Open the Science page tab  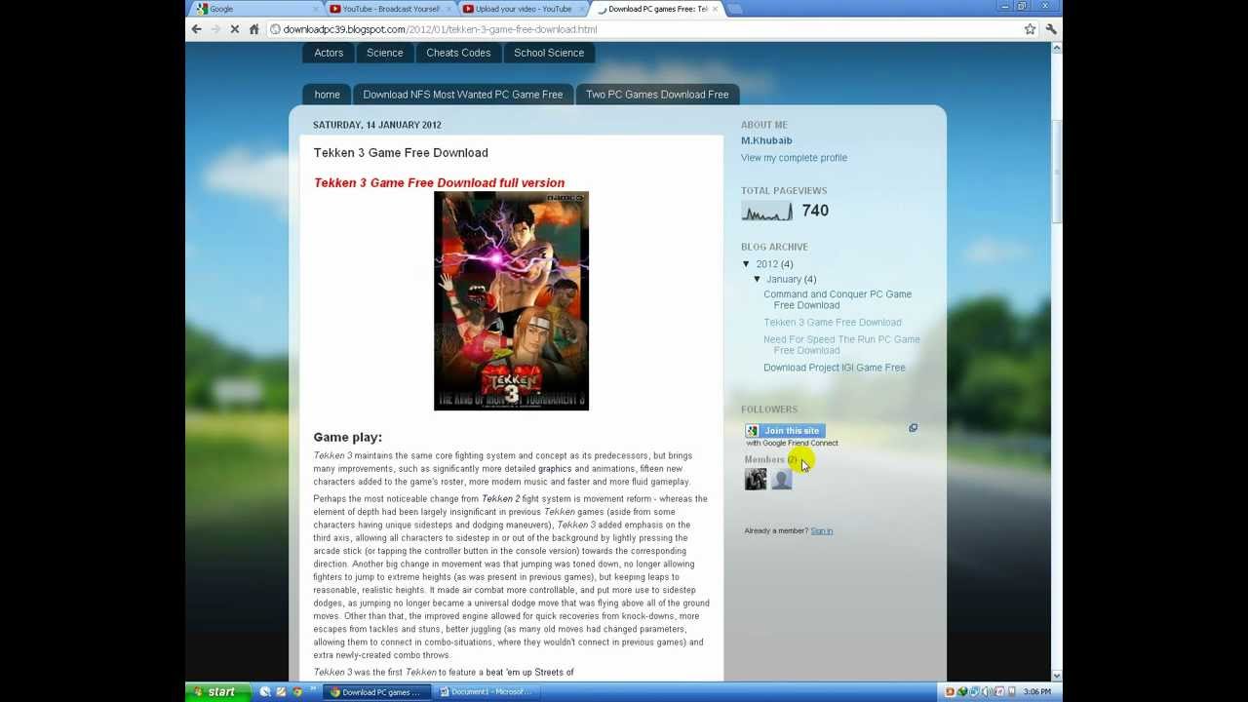click(x=385, y=53)
